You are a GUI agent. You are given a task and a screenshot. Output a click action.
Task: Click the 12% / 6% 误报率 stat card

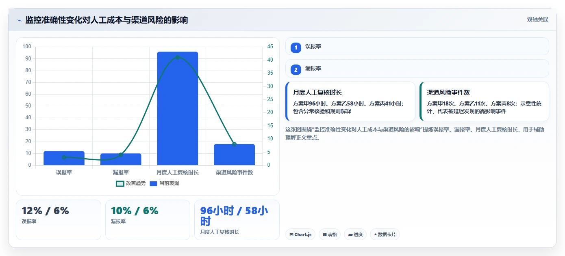[x=59, y=220]
